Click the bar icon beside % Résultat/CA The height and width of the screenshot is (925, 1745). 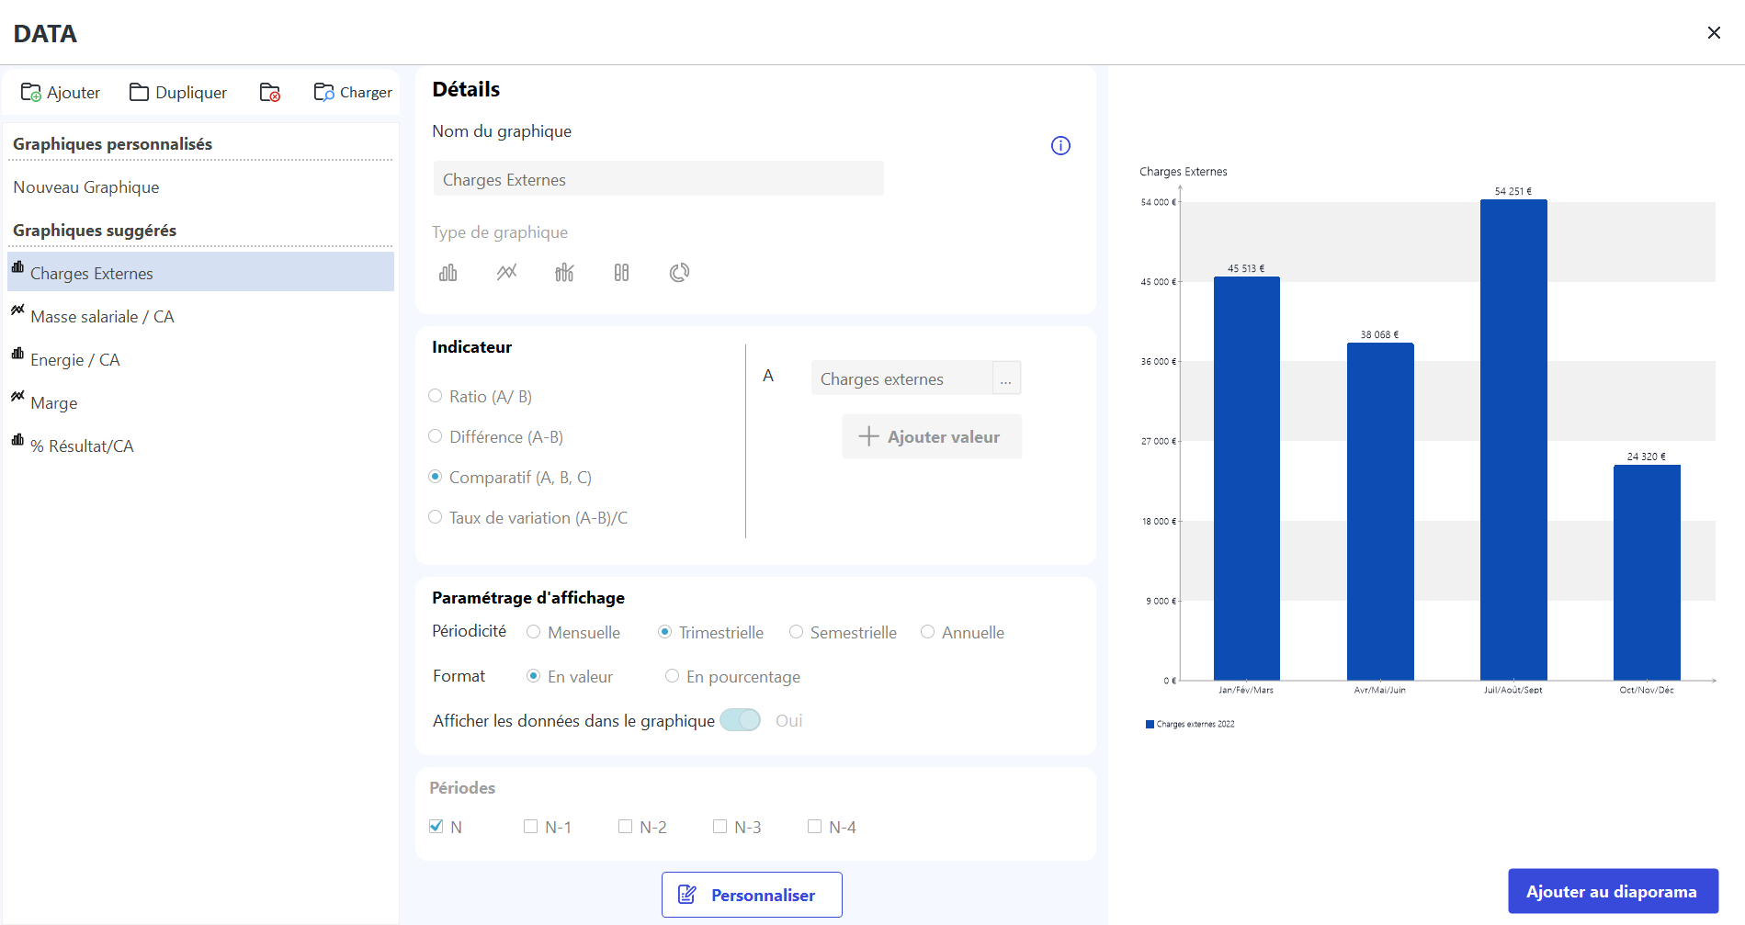point(17,439)
